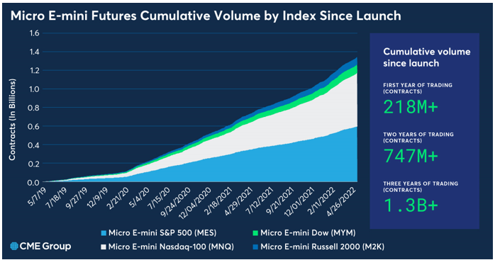Viewport: 495px width, 260px height.
Task: Click the 1.3B+ three years figure
Action: coord(411,205)
